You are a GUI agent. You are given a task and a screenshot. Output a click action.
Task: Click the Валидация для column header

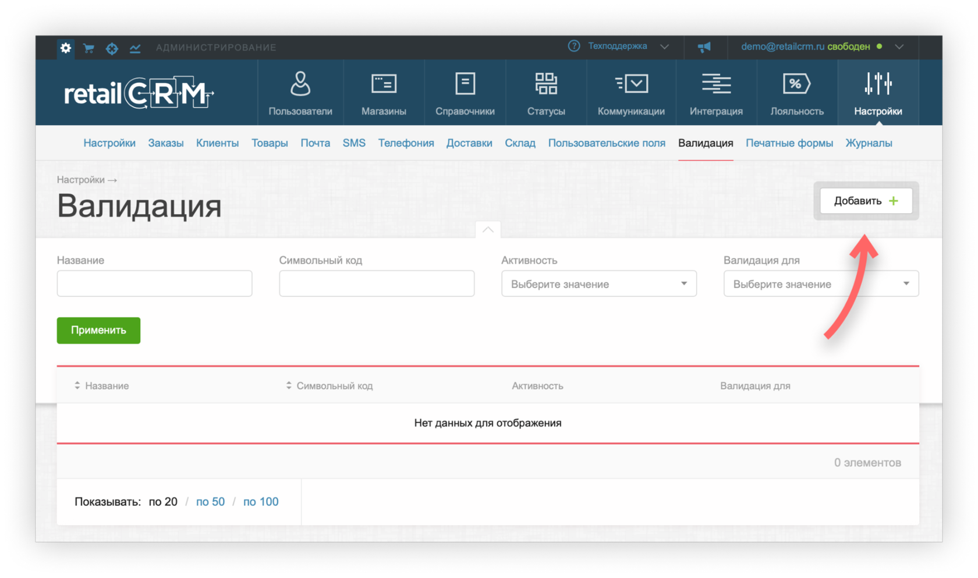(755, 386)
